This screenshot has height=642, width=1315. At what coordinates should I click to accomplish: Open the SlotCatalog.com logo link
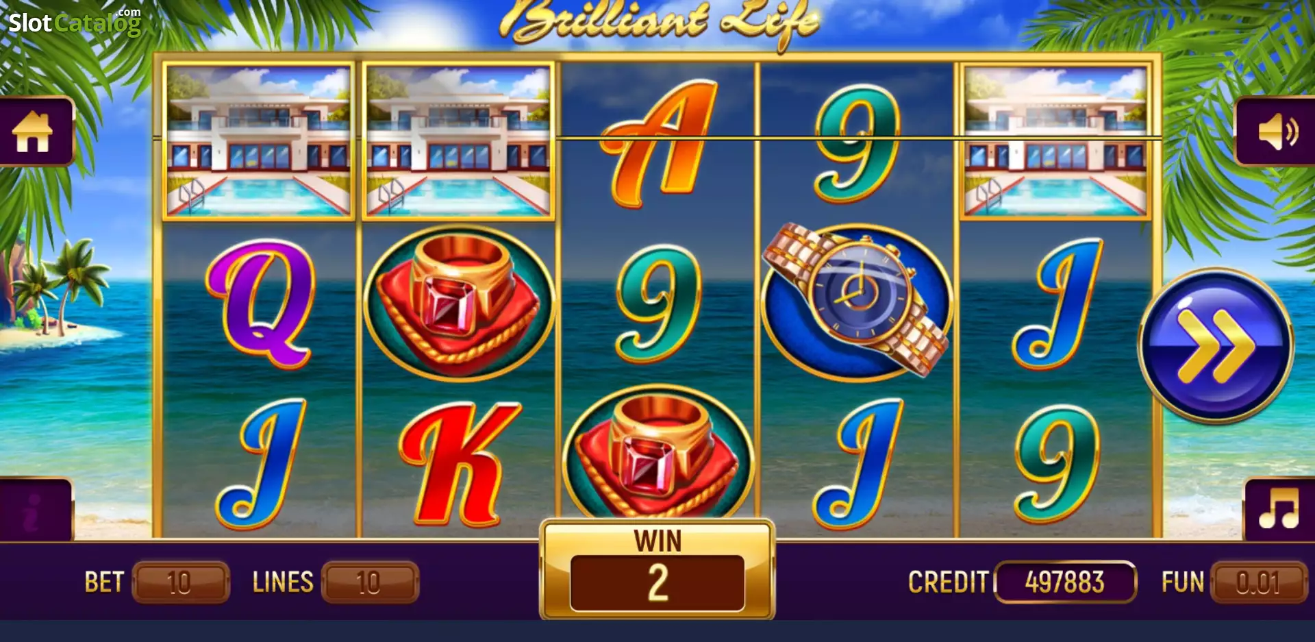(75, 22)
